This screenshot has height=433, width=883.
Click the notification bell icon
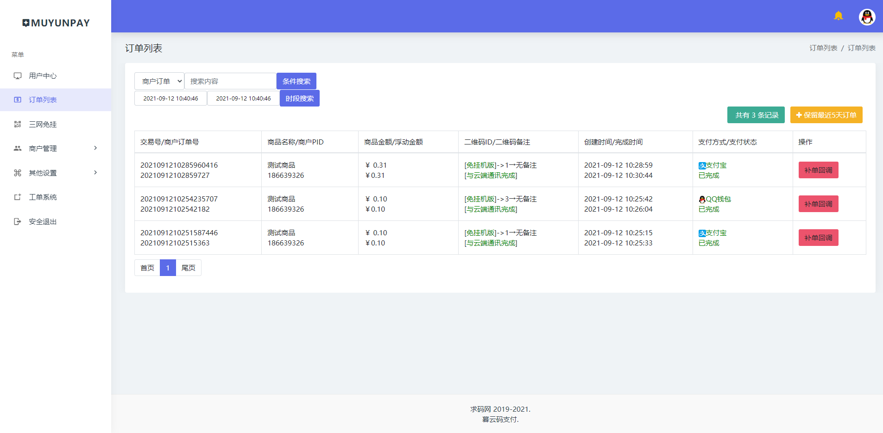[838, 16]
